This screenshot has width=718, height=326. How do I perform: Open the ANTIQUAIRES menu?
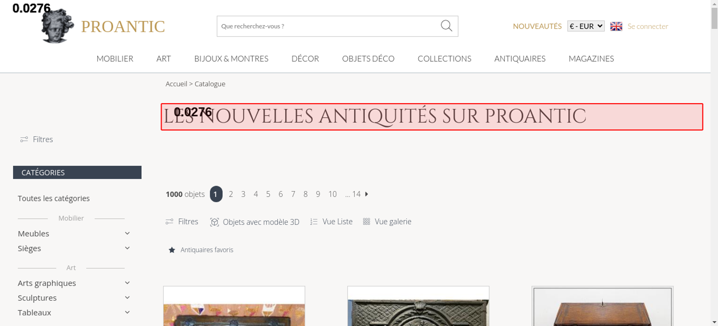tap(520, 59)
